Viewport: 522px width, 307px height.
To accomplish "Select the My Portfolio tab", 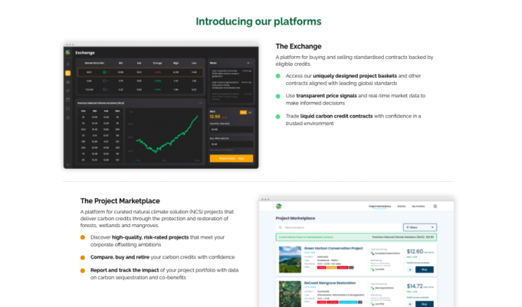I will click(x=418, y=206).
